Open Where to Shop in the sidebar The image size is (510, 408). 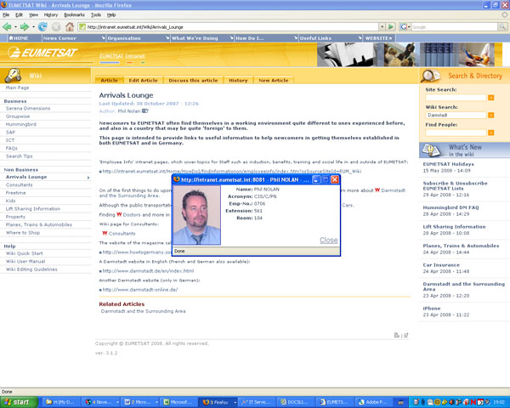pos(23,233)
